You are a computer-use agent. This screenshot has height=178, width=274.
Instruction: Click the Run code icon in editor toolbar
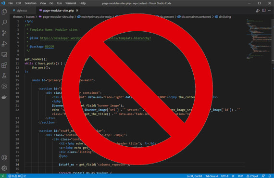coord(258,11)
